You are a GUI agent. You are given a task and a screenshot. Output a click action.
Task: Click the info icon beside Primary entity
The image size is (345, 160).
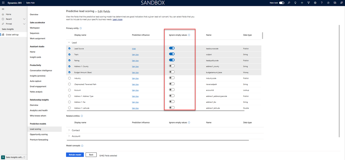point(81,28)
